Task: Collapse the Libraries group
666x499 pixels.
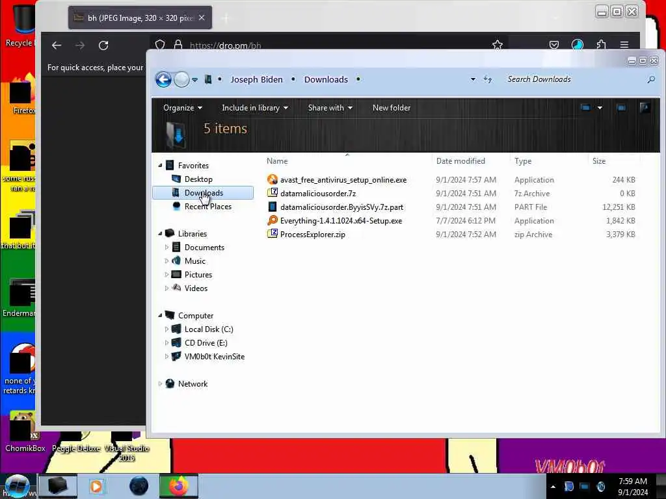Action: click(160, 233)
